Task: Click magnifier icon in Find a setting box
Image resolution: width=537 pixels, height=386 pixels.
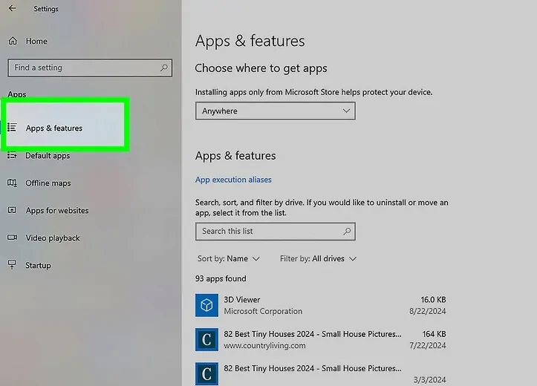Action: pyautogui.click(x=164, y=68)
